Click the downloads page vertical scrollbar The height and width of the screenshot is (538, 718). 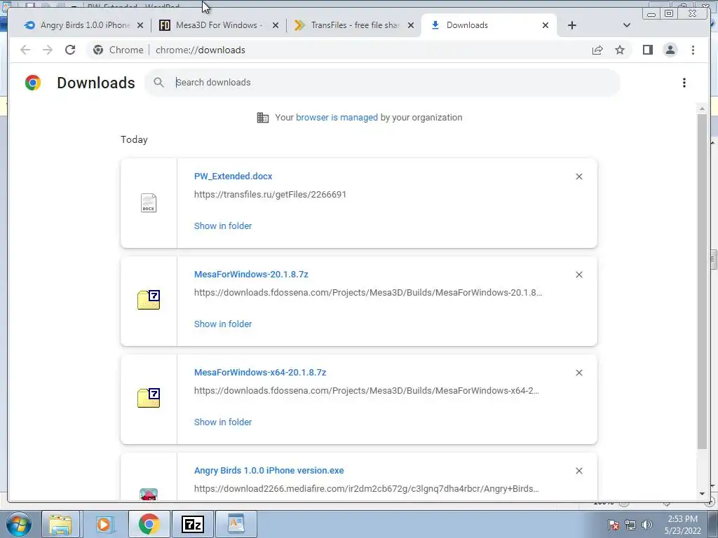click(x=702, y=282)
